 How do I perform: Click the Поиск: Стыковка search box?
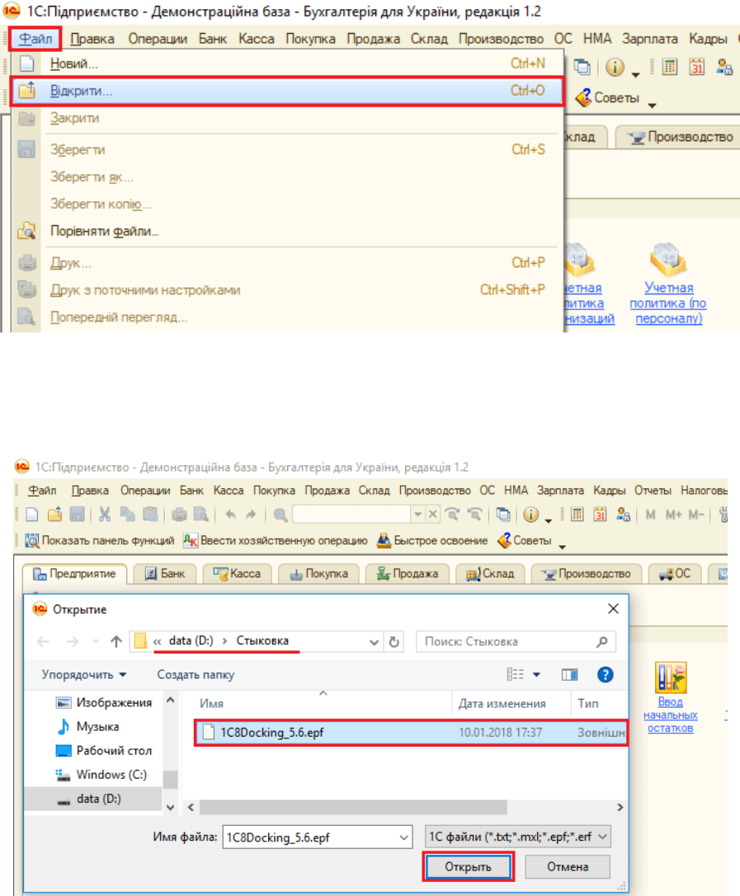click(x=516, y=642)
